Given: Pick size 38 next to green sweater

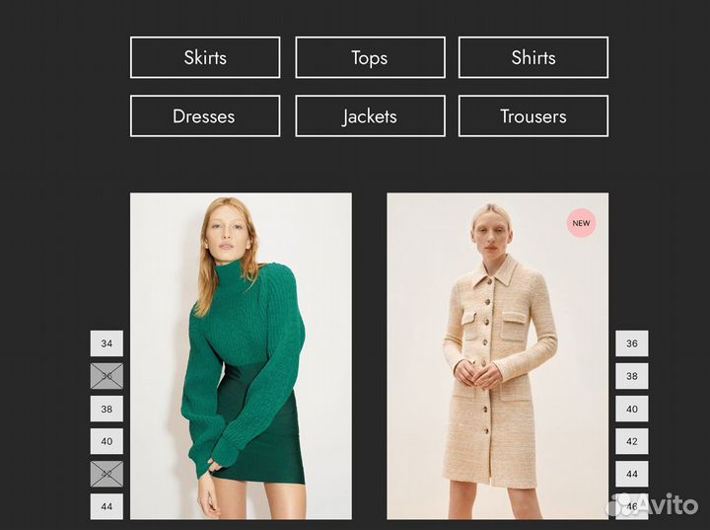Looking at the screenshot, I should (x=106, y=409).
